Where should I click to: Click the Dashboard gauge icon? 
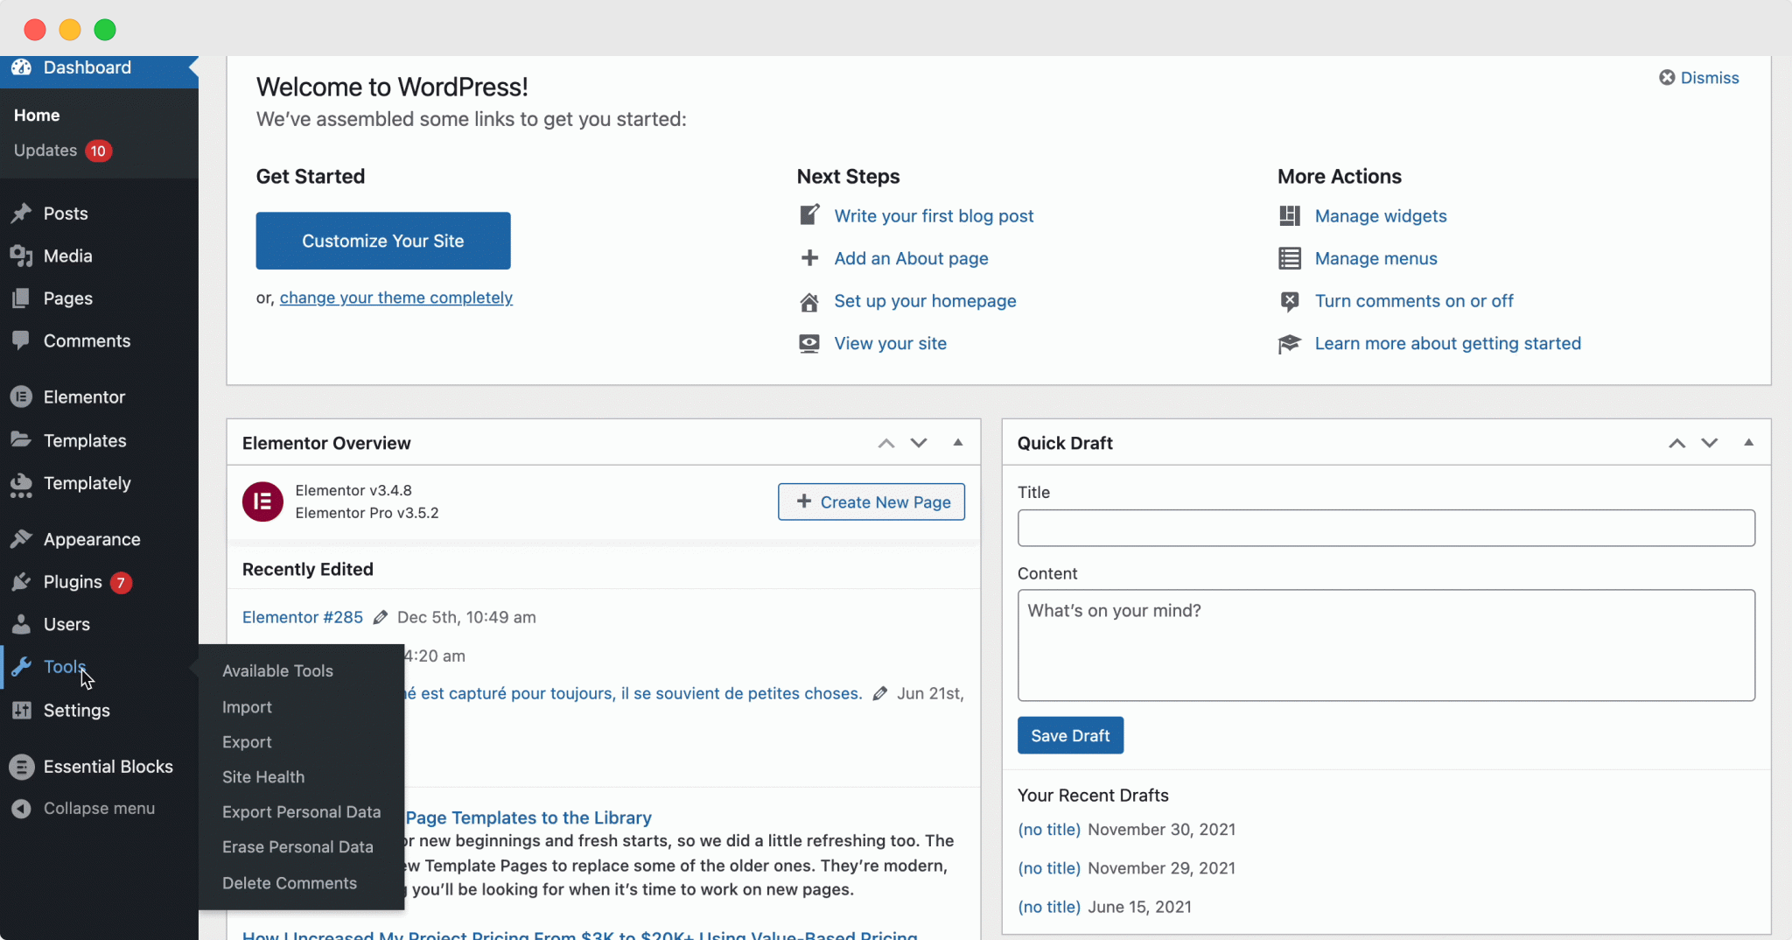tap(21, 67)
